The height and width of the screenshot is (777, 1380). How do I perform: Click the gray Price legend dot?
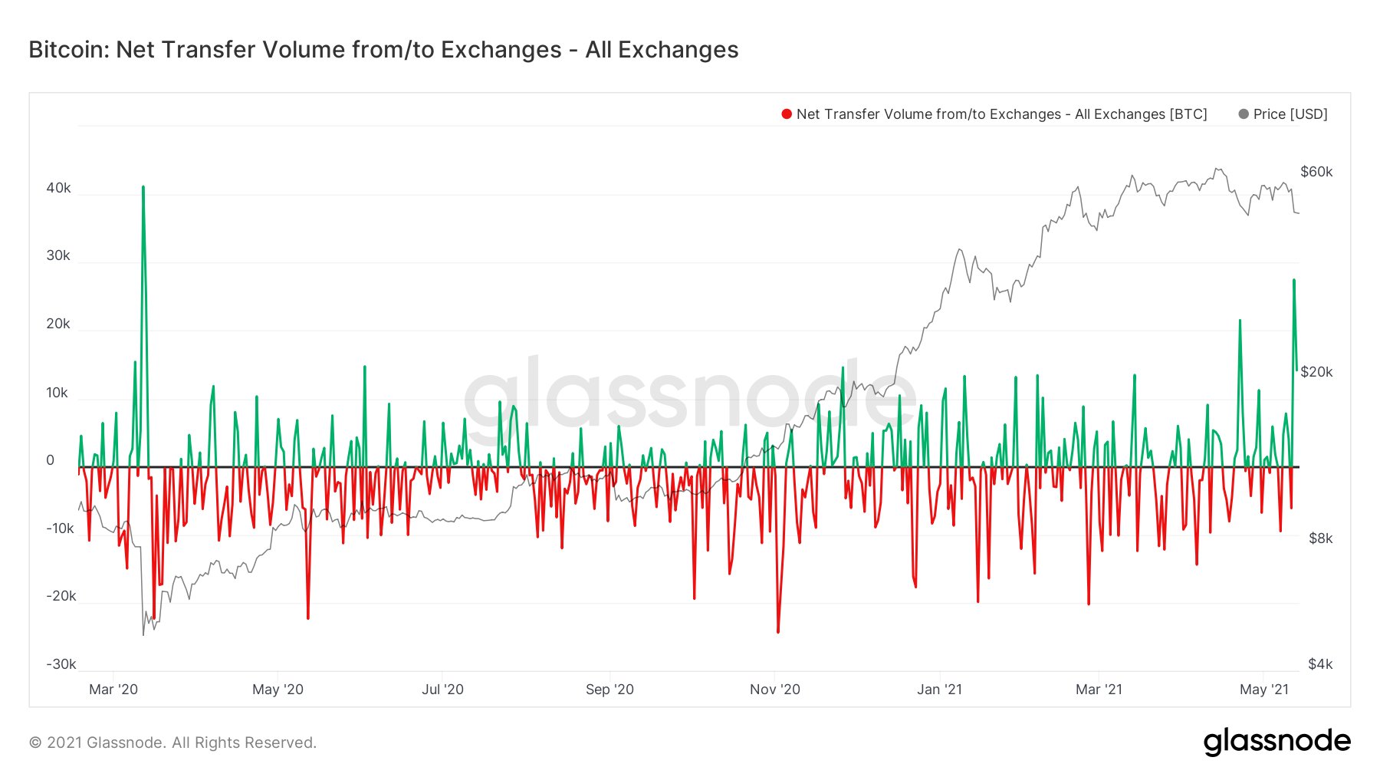[1244, 114]
